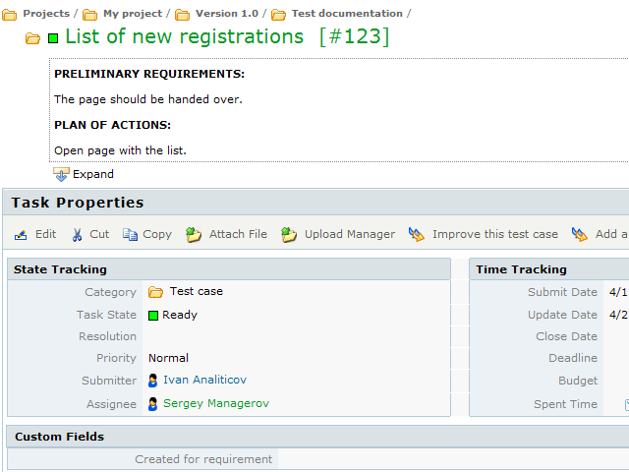Click Improve this test case icon

pos(417,235)
